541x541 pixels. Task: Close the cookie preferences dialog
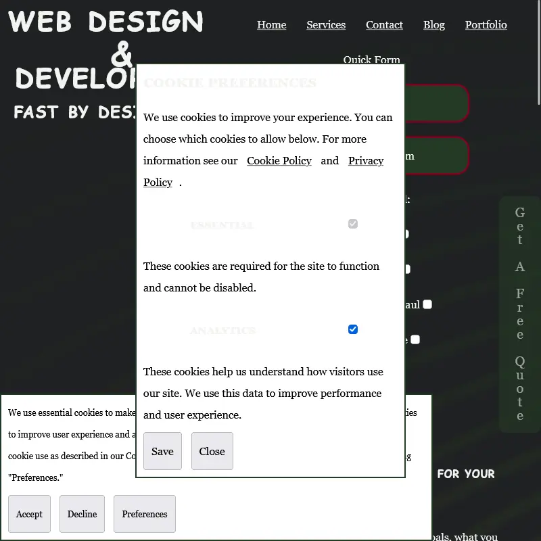[x=212, y=451]
